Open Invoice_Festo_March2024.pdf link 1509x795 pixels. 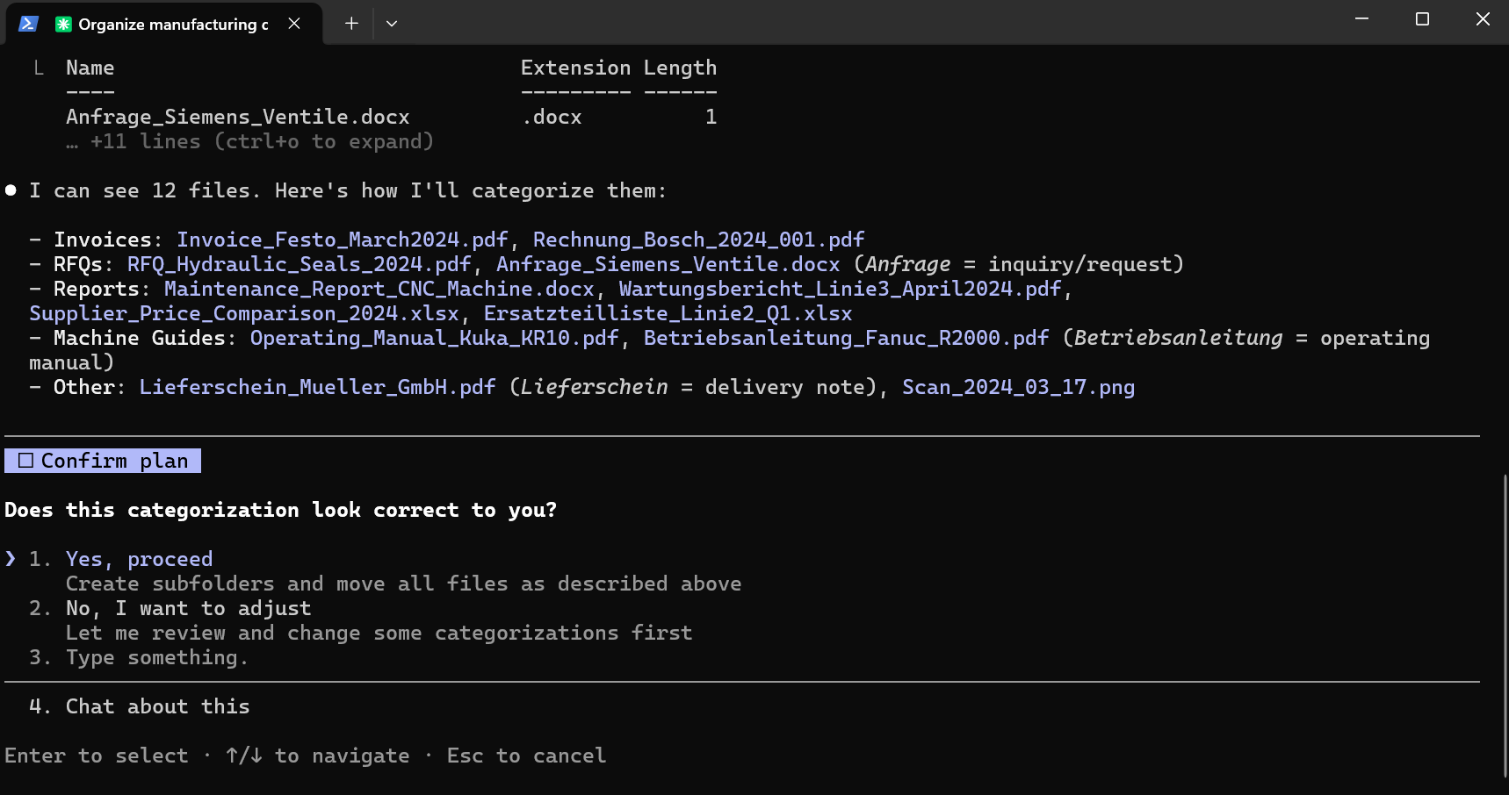(x=343, y=240)
